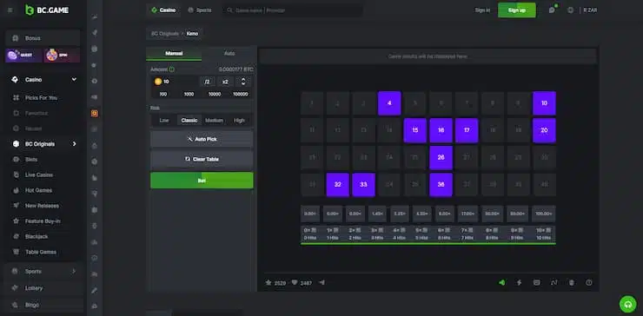Click the amount up/down stepper arrows
Viewport: 643px width, 316px height.
(243, 82)
